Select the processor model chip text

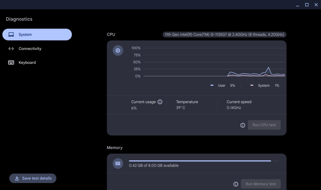[x=224, y=35]
